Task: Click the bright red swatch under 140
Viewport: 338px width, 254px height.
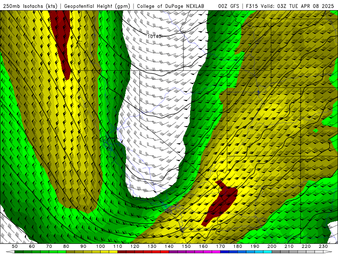Action: (165, 252)
